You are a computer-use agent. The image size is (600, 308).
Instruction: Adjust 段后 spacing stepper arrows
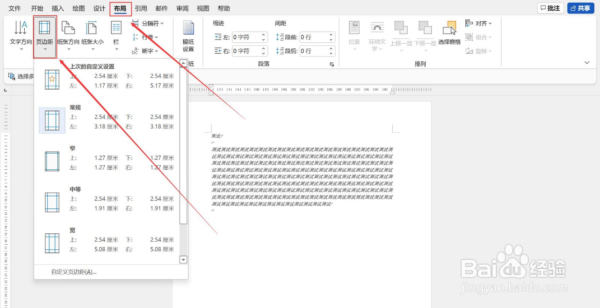[x=331, y=51]
